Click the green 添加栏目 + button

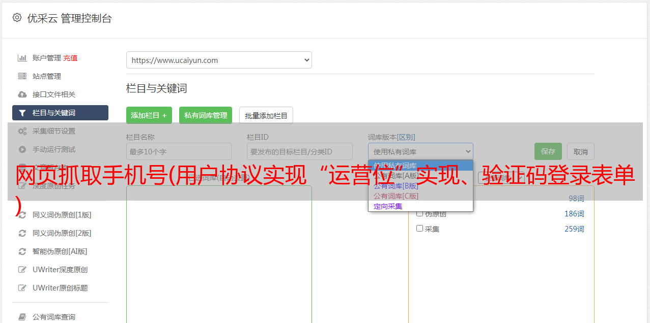(149, 115)
